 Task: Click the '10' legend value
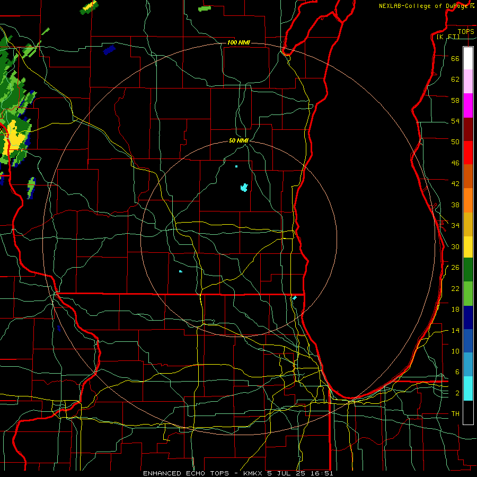[x=455, y=351]
